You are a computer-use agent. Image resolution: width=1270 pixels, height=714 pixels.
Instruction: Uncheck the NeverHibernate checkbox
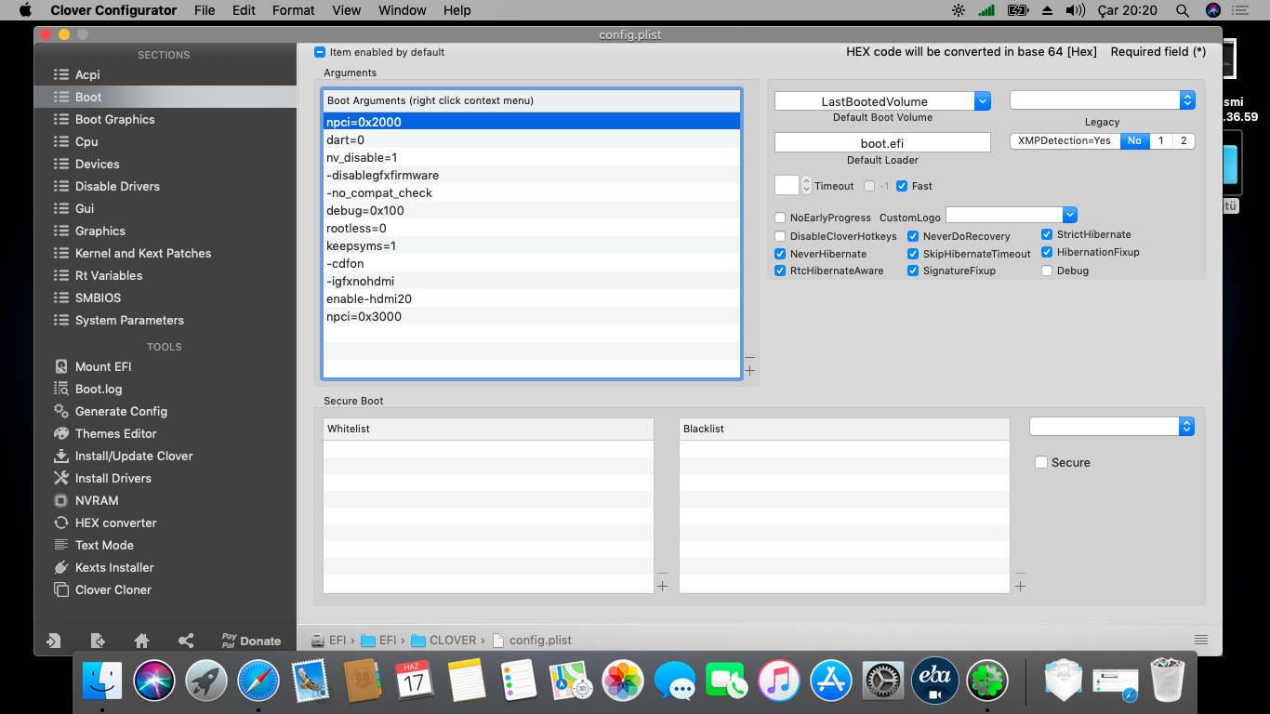[780, 254]
